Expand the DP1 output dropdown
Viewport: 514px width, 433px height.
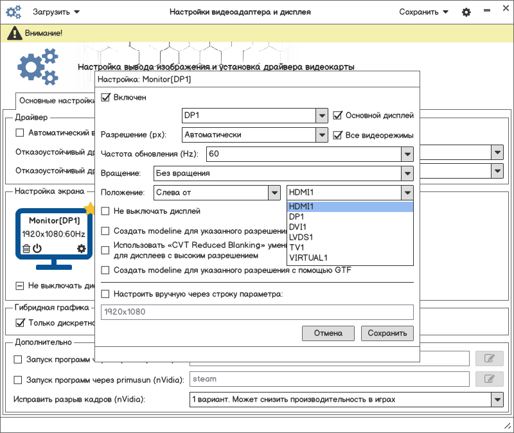pyautogui.click(x=322, y=116)
